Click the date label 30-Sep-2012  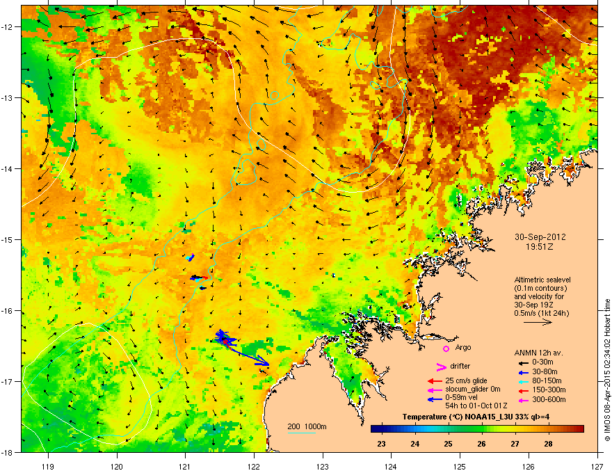click(540, 237)
